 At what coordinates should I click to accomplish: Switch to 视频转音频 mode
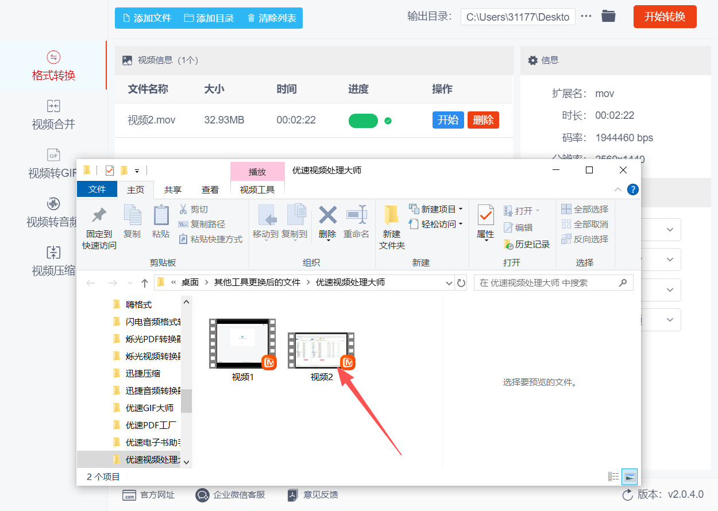(x=53, y=212)
